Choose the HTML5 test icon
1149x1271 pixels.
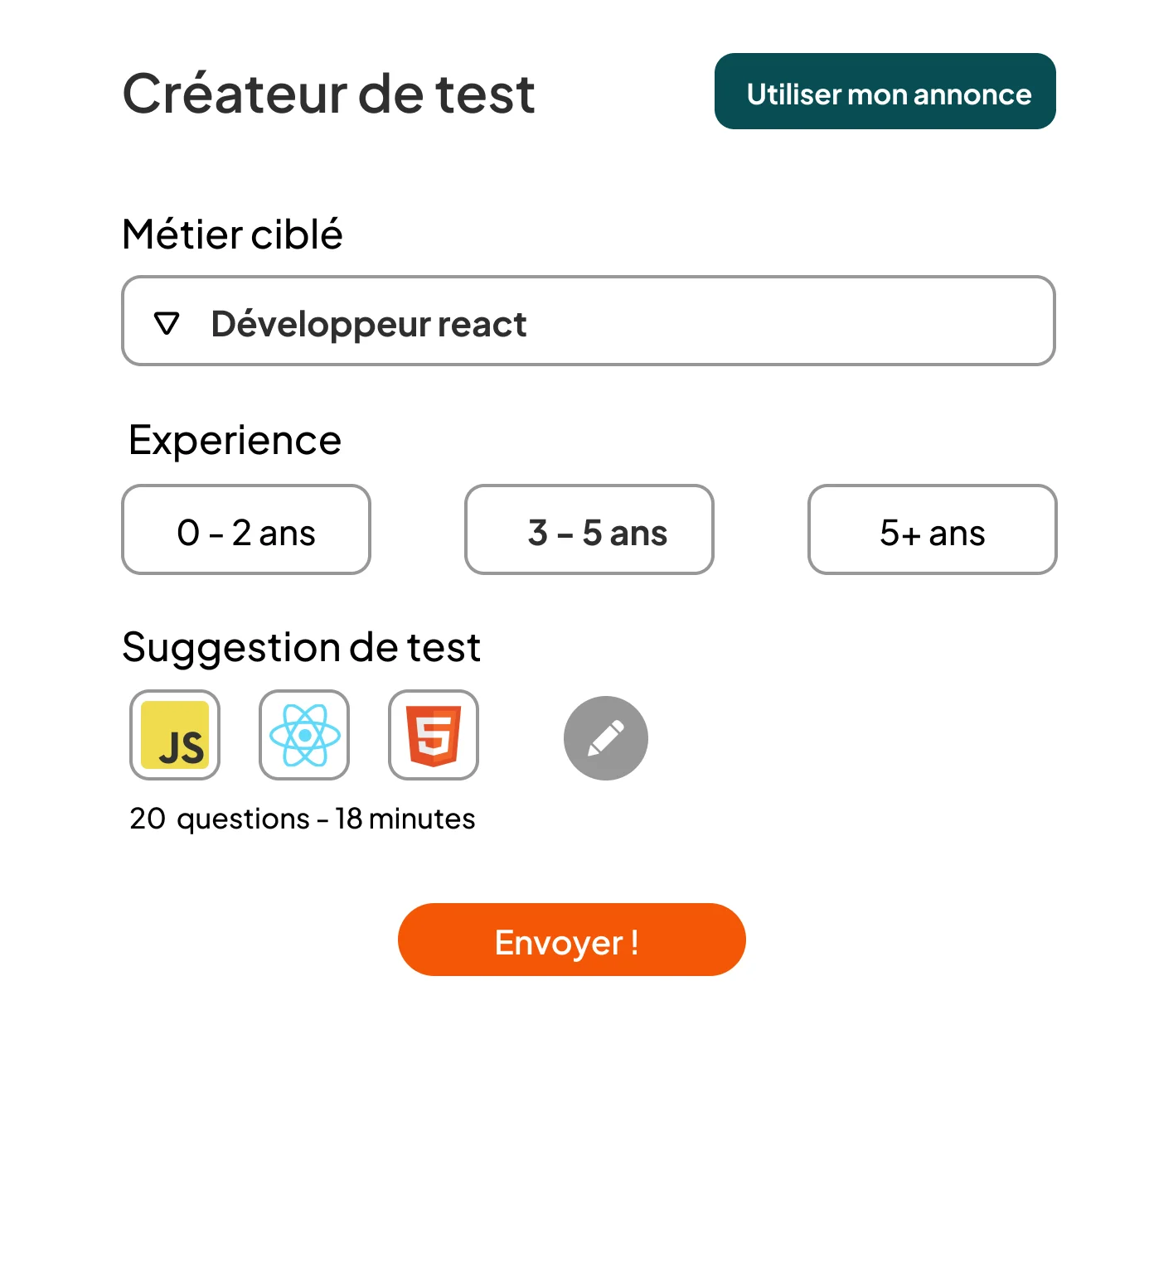pyautogui.click(x=434, y=735)
